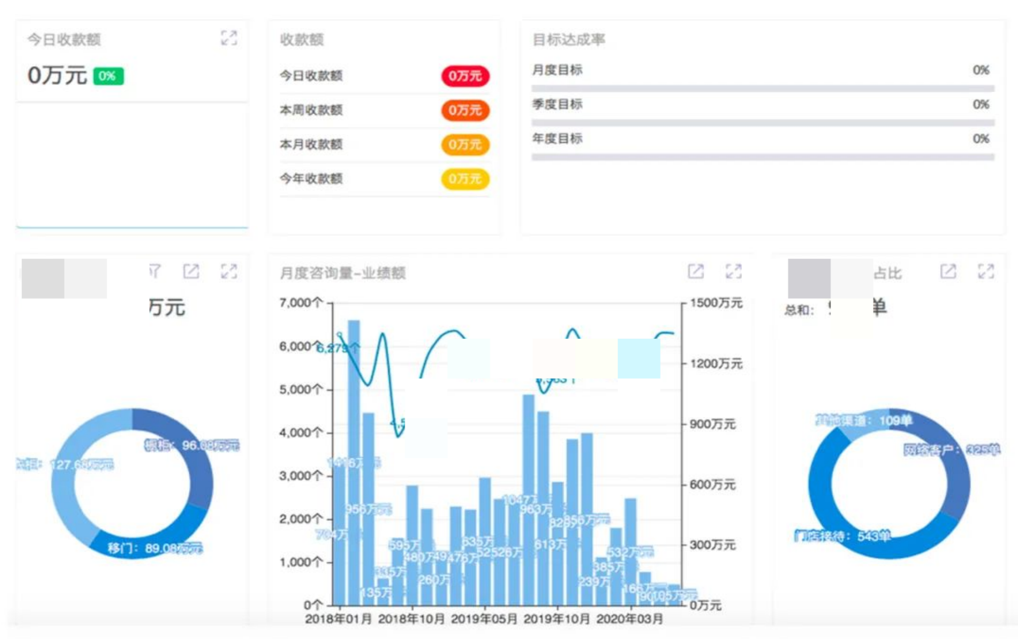The image size is (1018, 639).
Task: Select the 其他渠道 109单 segment label
Action: tap(864, 420)
